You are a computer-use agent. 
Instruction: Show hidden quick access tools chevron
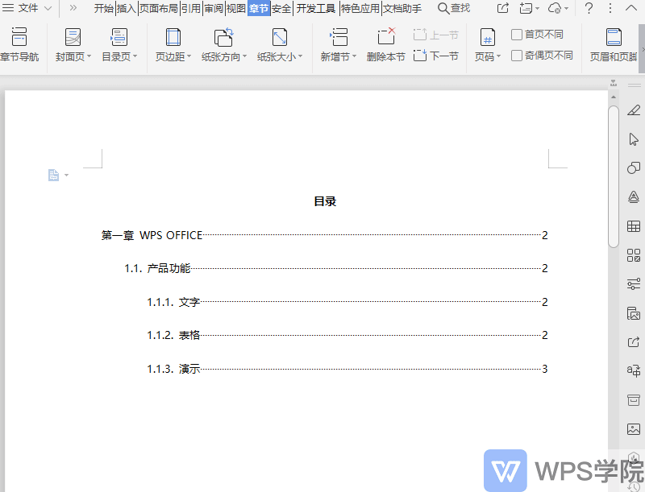click(x=73, y=8)
